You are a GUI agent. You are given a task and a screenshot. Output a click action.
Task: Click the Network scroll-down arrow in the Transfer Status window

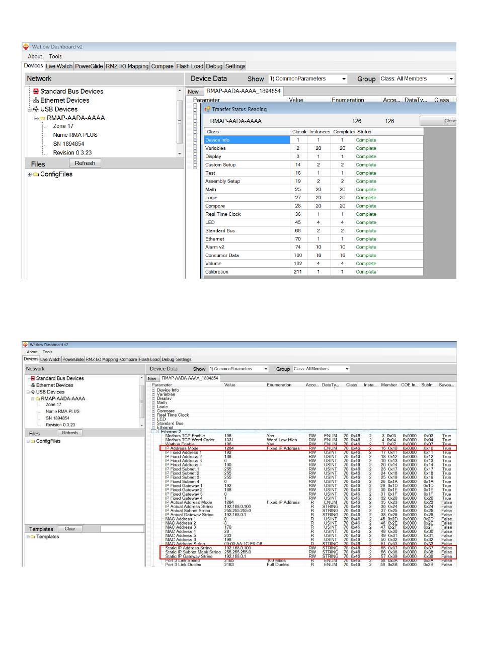180,153
